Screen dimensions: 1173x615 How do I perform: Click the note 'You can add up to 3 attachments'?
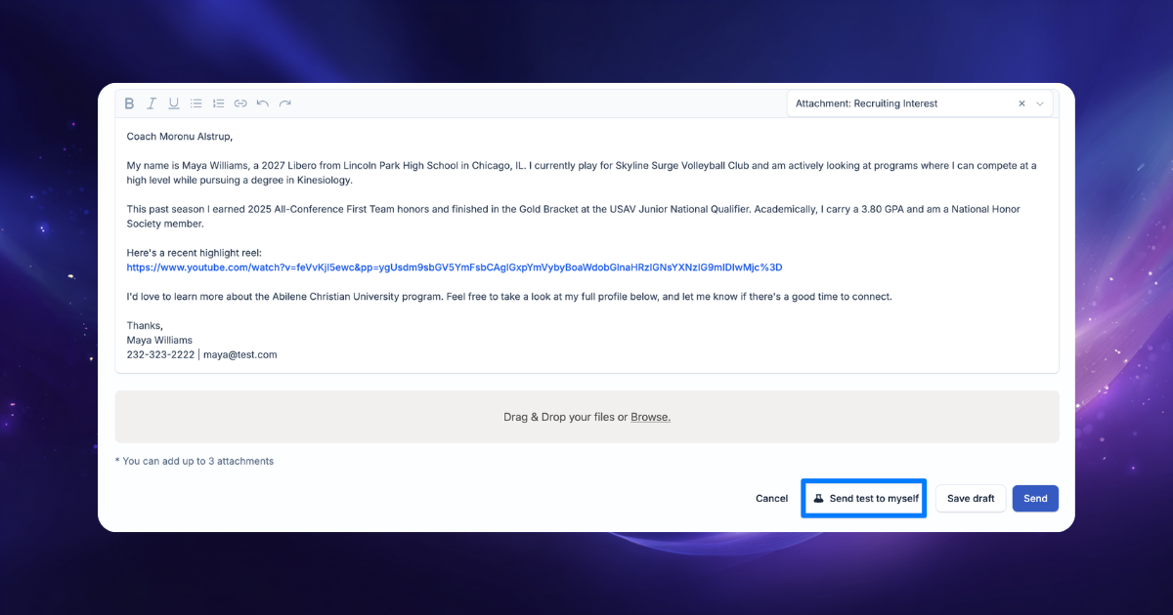[x=195, y=461]
